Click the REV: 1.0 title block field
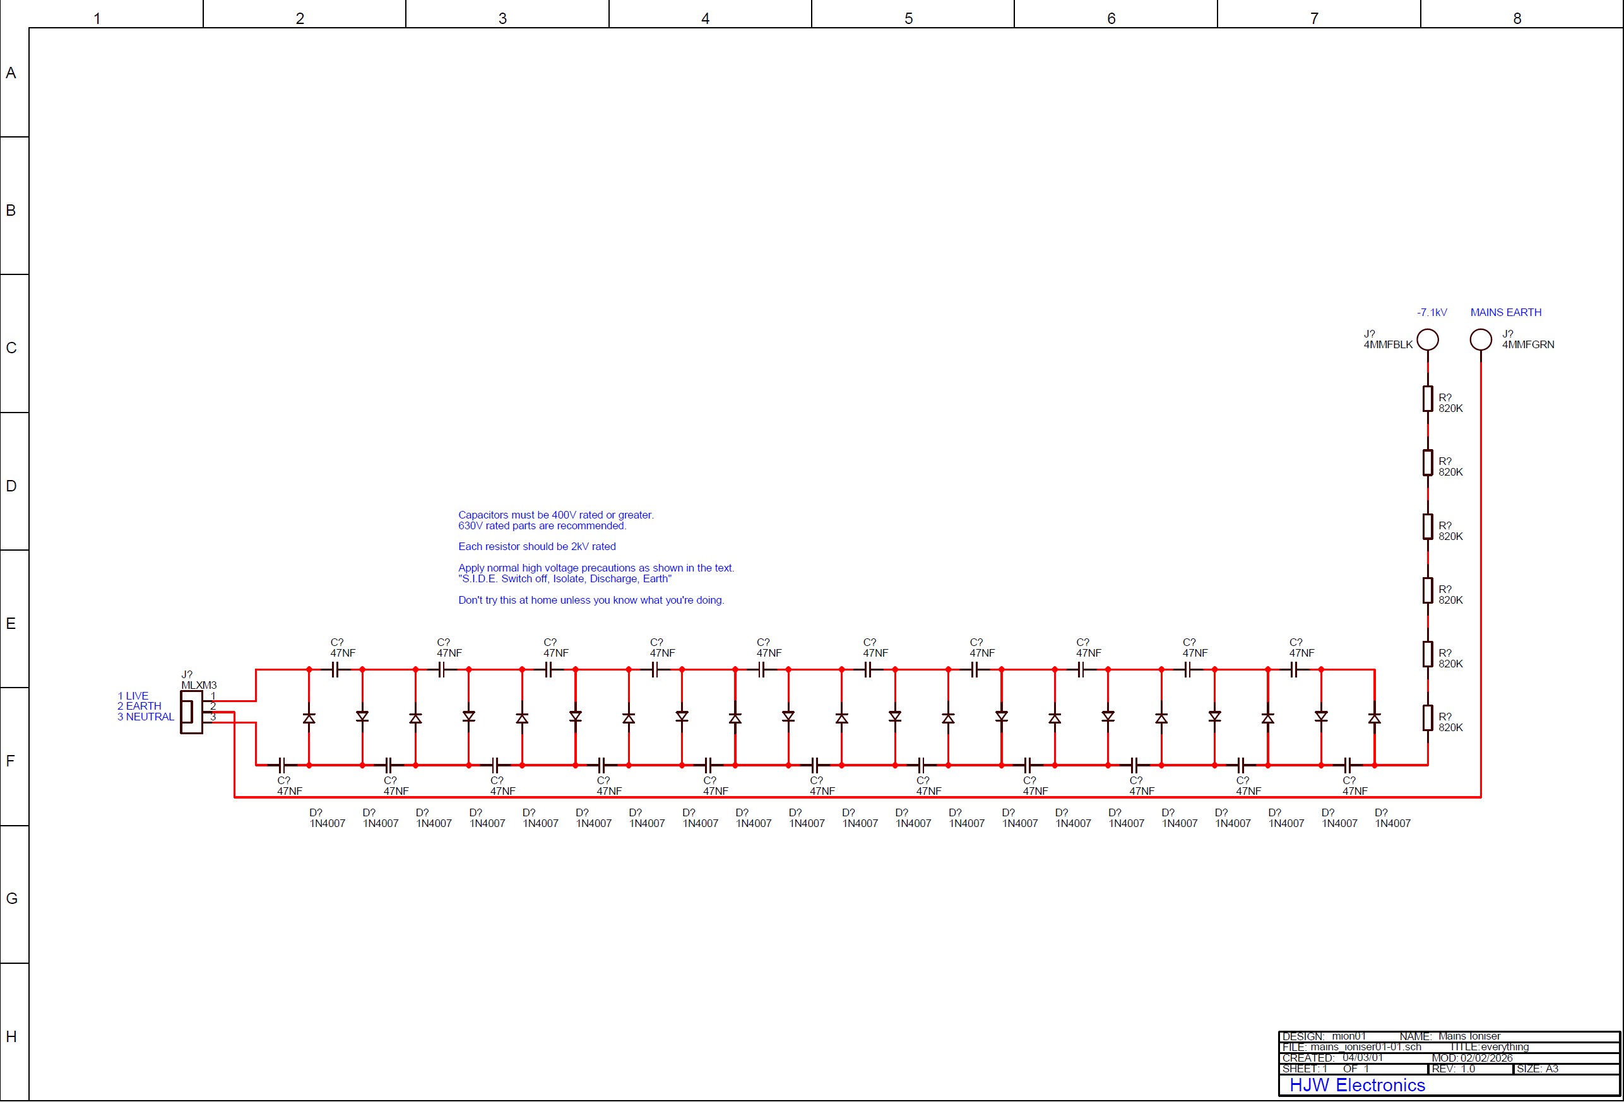The image size is (1624, 1102). click(1453, 1069)
